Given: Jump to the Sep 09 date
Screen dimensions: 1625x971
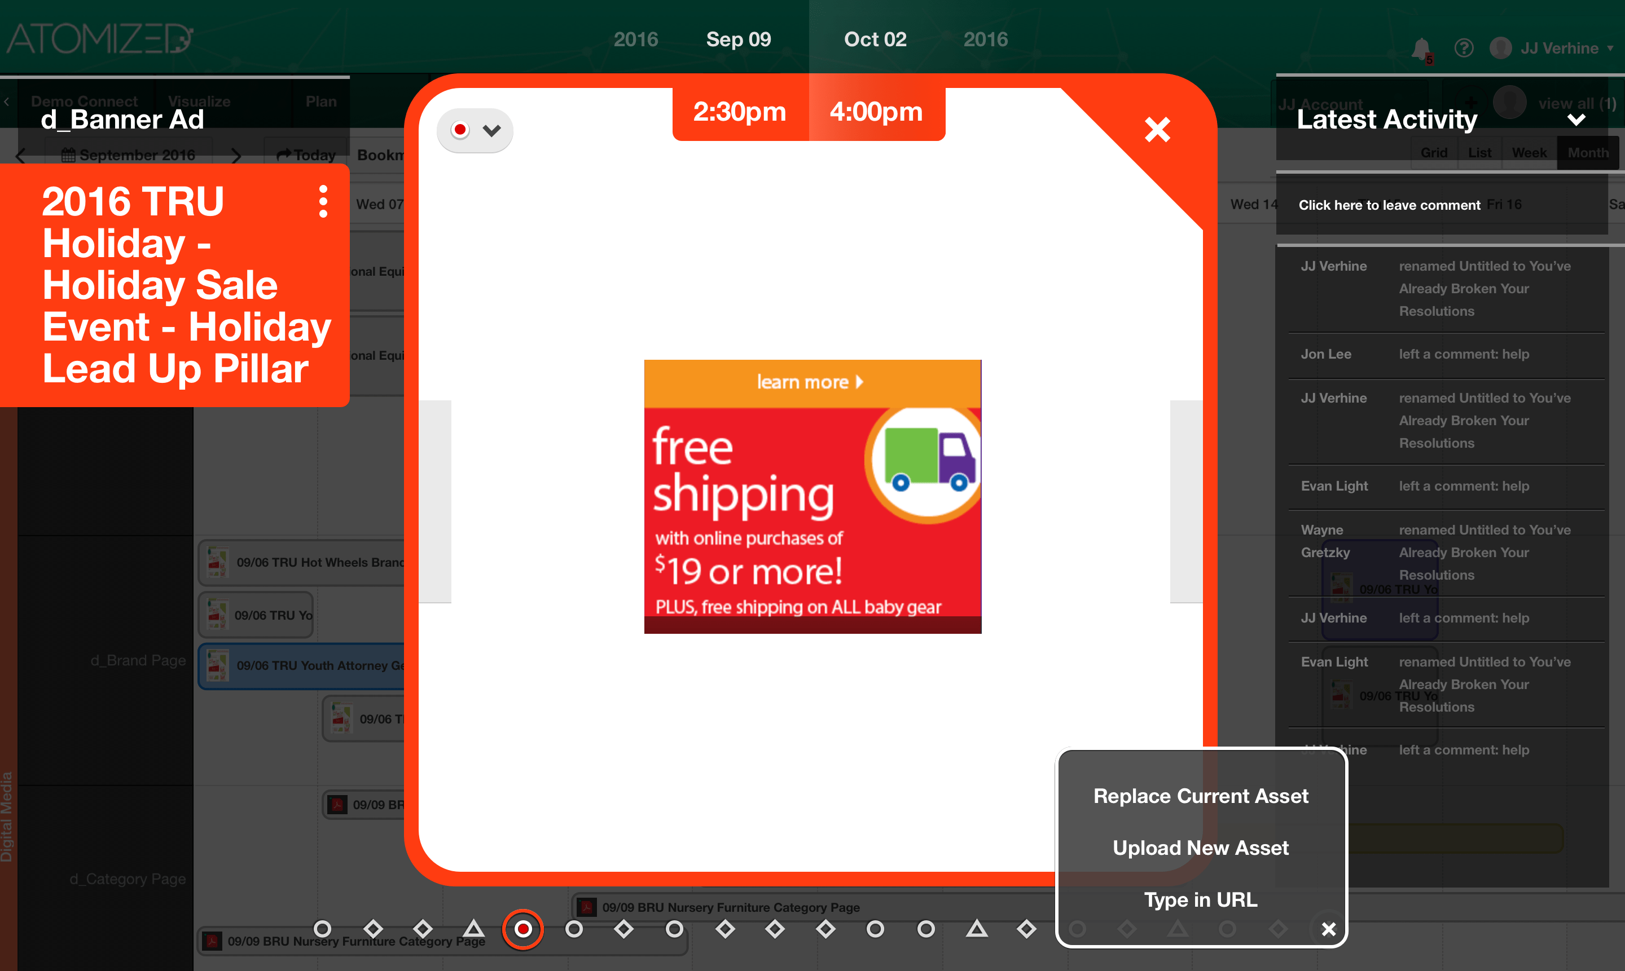Looking at the screenshot, I should pyautogui.click(x=739, y=39).
